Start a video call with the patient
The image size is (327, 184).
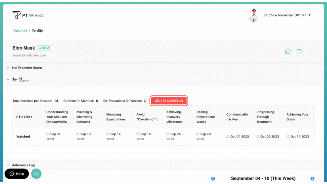click(x=299, y=51)
